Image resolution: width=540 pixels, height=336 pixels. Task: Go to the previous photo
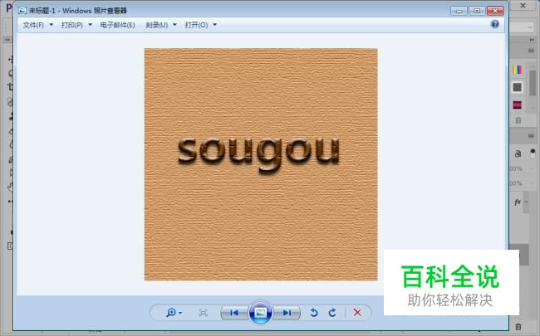[234, 313]
